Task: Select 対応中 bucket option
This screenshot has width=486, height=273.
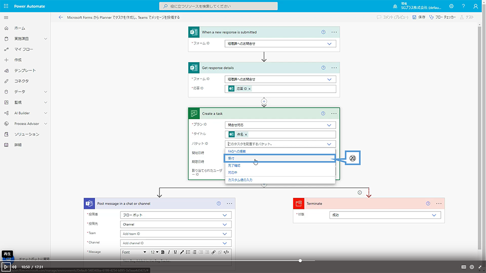Action: 280,173
